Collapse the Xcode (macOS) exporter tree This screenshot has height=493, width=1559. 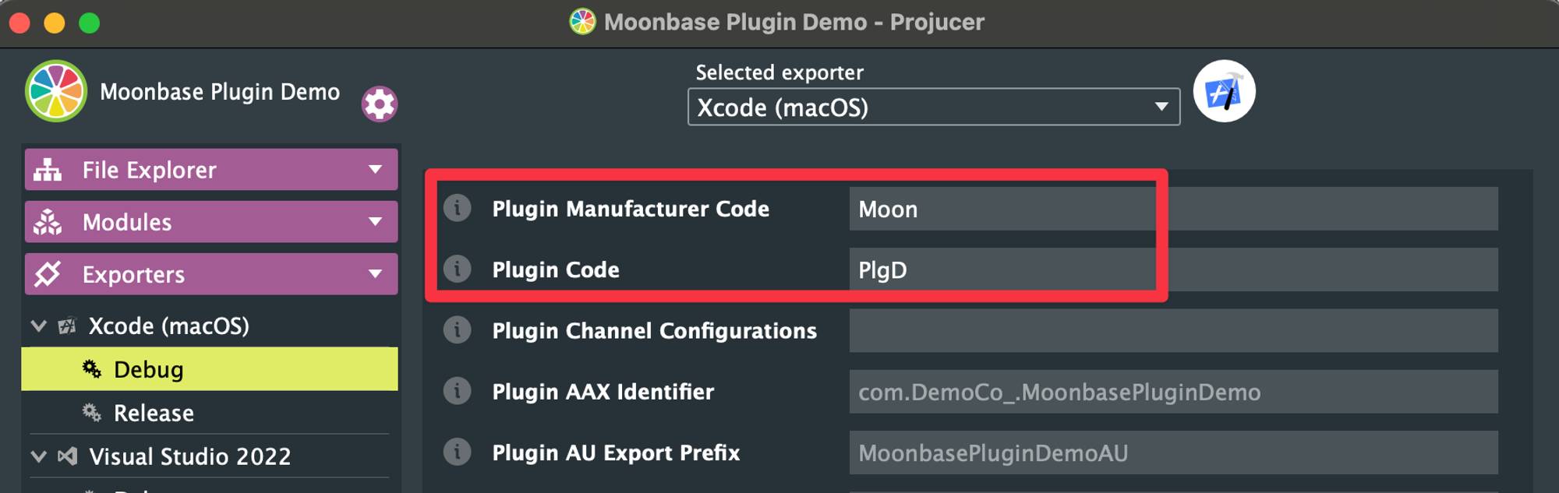tap(38, 326)
